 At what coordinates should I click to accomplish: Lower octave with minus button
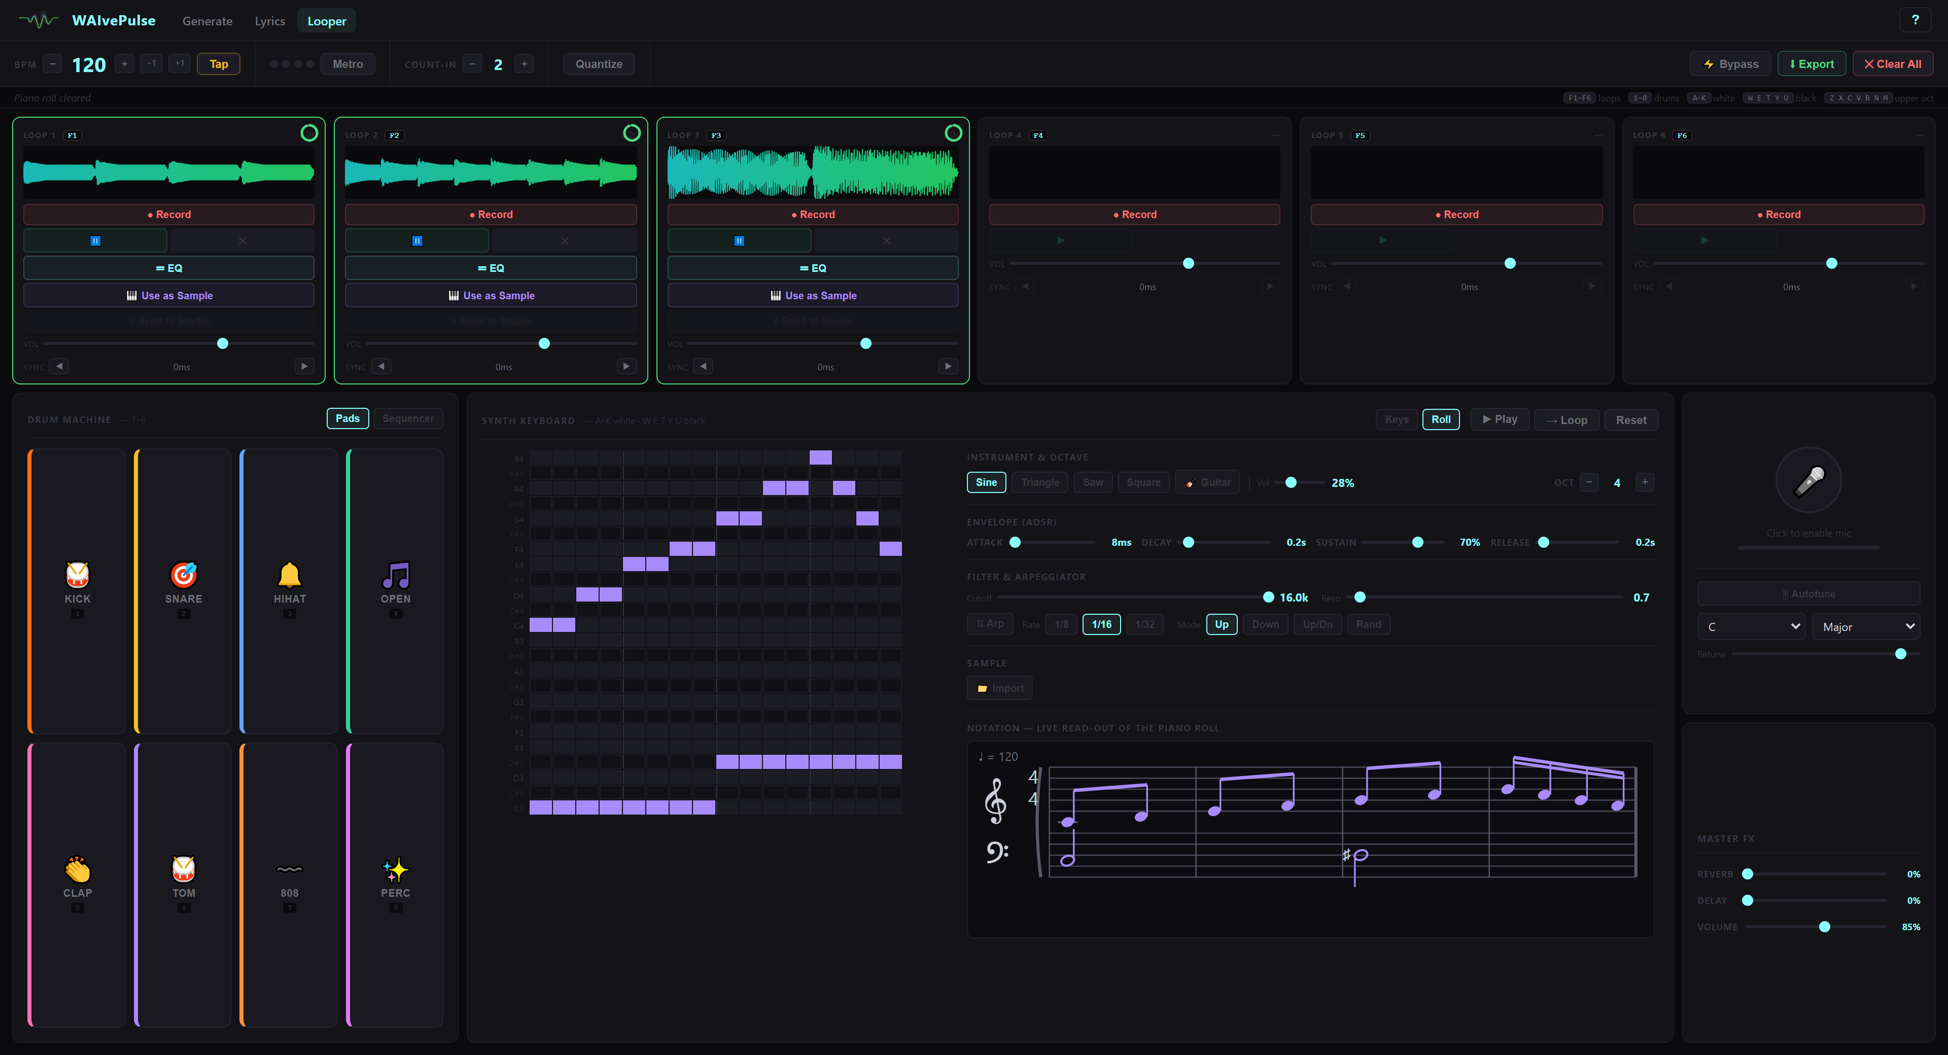(x=1589, y=482)
